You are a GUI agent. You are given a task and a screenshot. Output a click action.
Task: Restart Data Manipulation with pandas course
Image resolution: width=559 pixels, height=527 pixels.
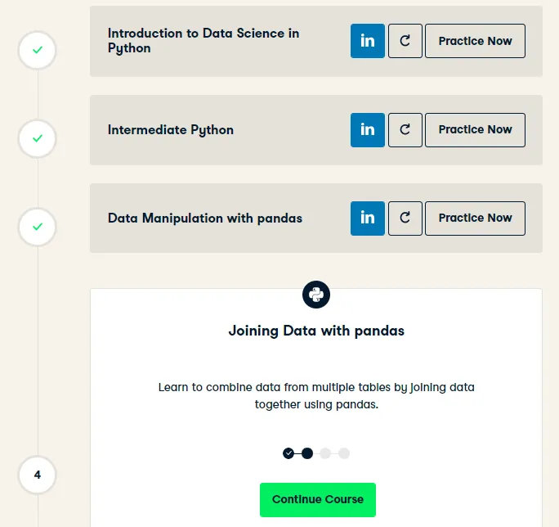405,218
